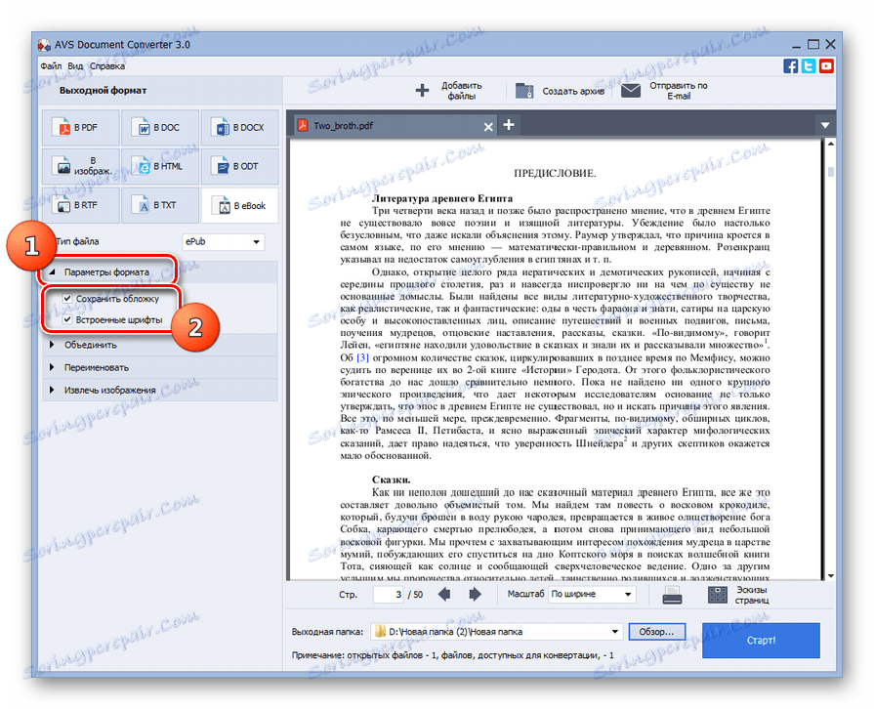874x709 pixels.
Task: Open the 'Тип файла' ePub dropdown
Action: [x=223, y=241]
